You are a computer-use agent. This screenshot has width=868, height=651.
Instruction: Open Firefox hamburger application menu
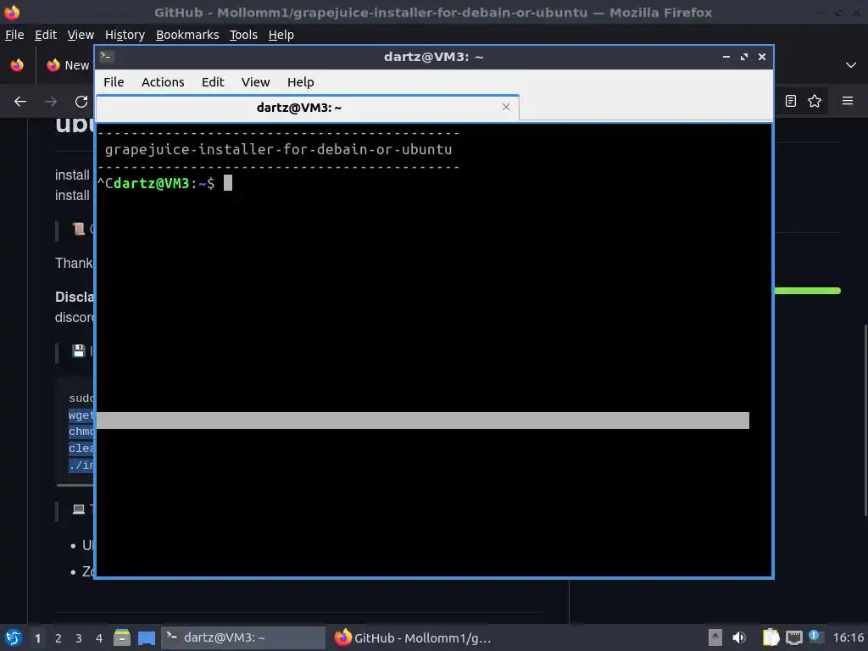pos(848,101)
